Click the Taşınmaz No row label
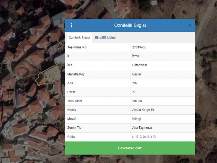The height and width of the screenshot is (163, 217). click(x=77, y=47)
